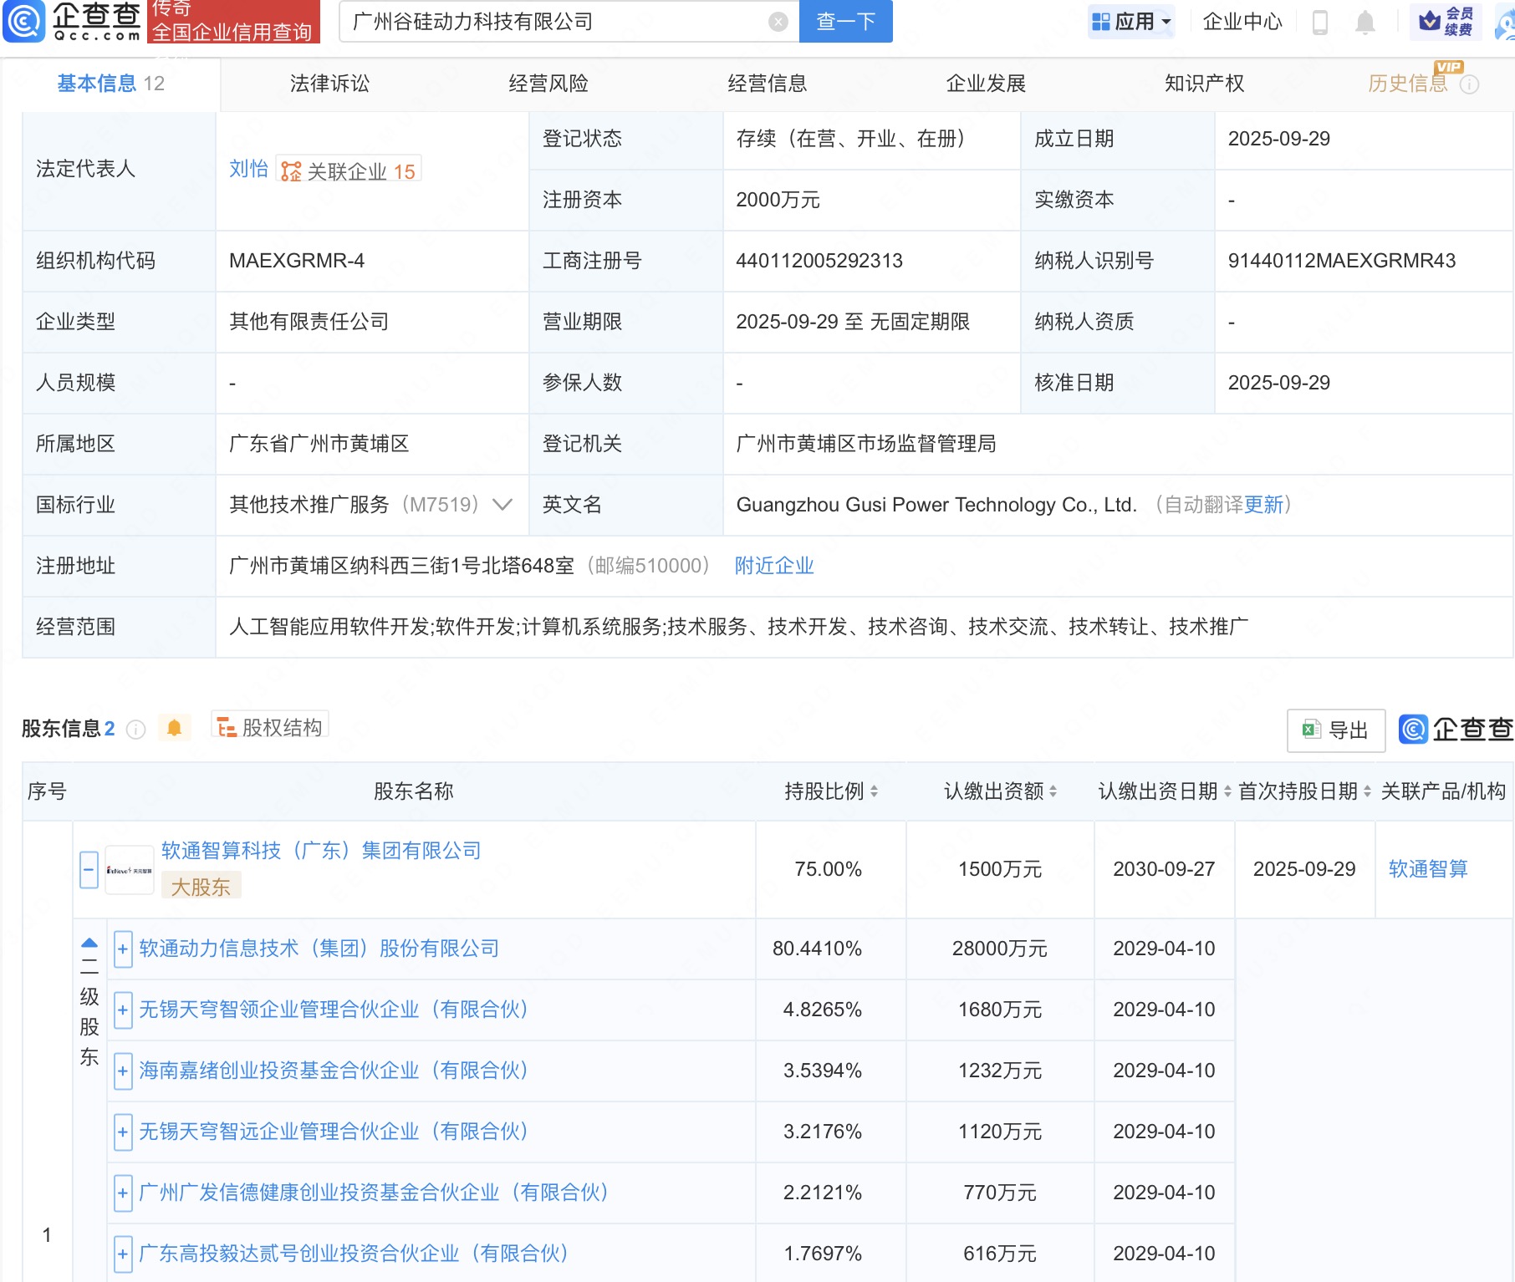Image resolution: width=1515 pixels, height=1282 pixels.
Task: Switch to the 法律诉讼 tab
Action: pos(329,84)
